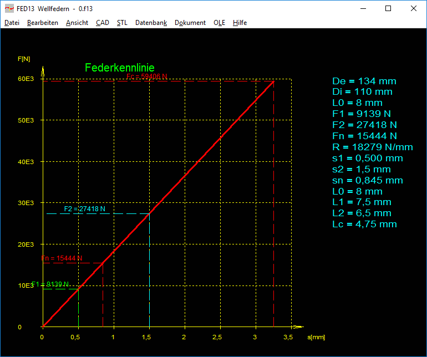Open the Datei menu
Viewport: 427px width, 357px height.
click(12, 23)
